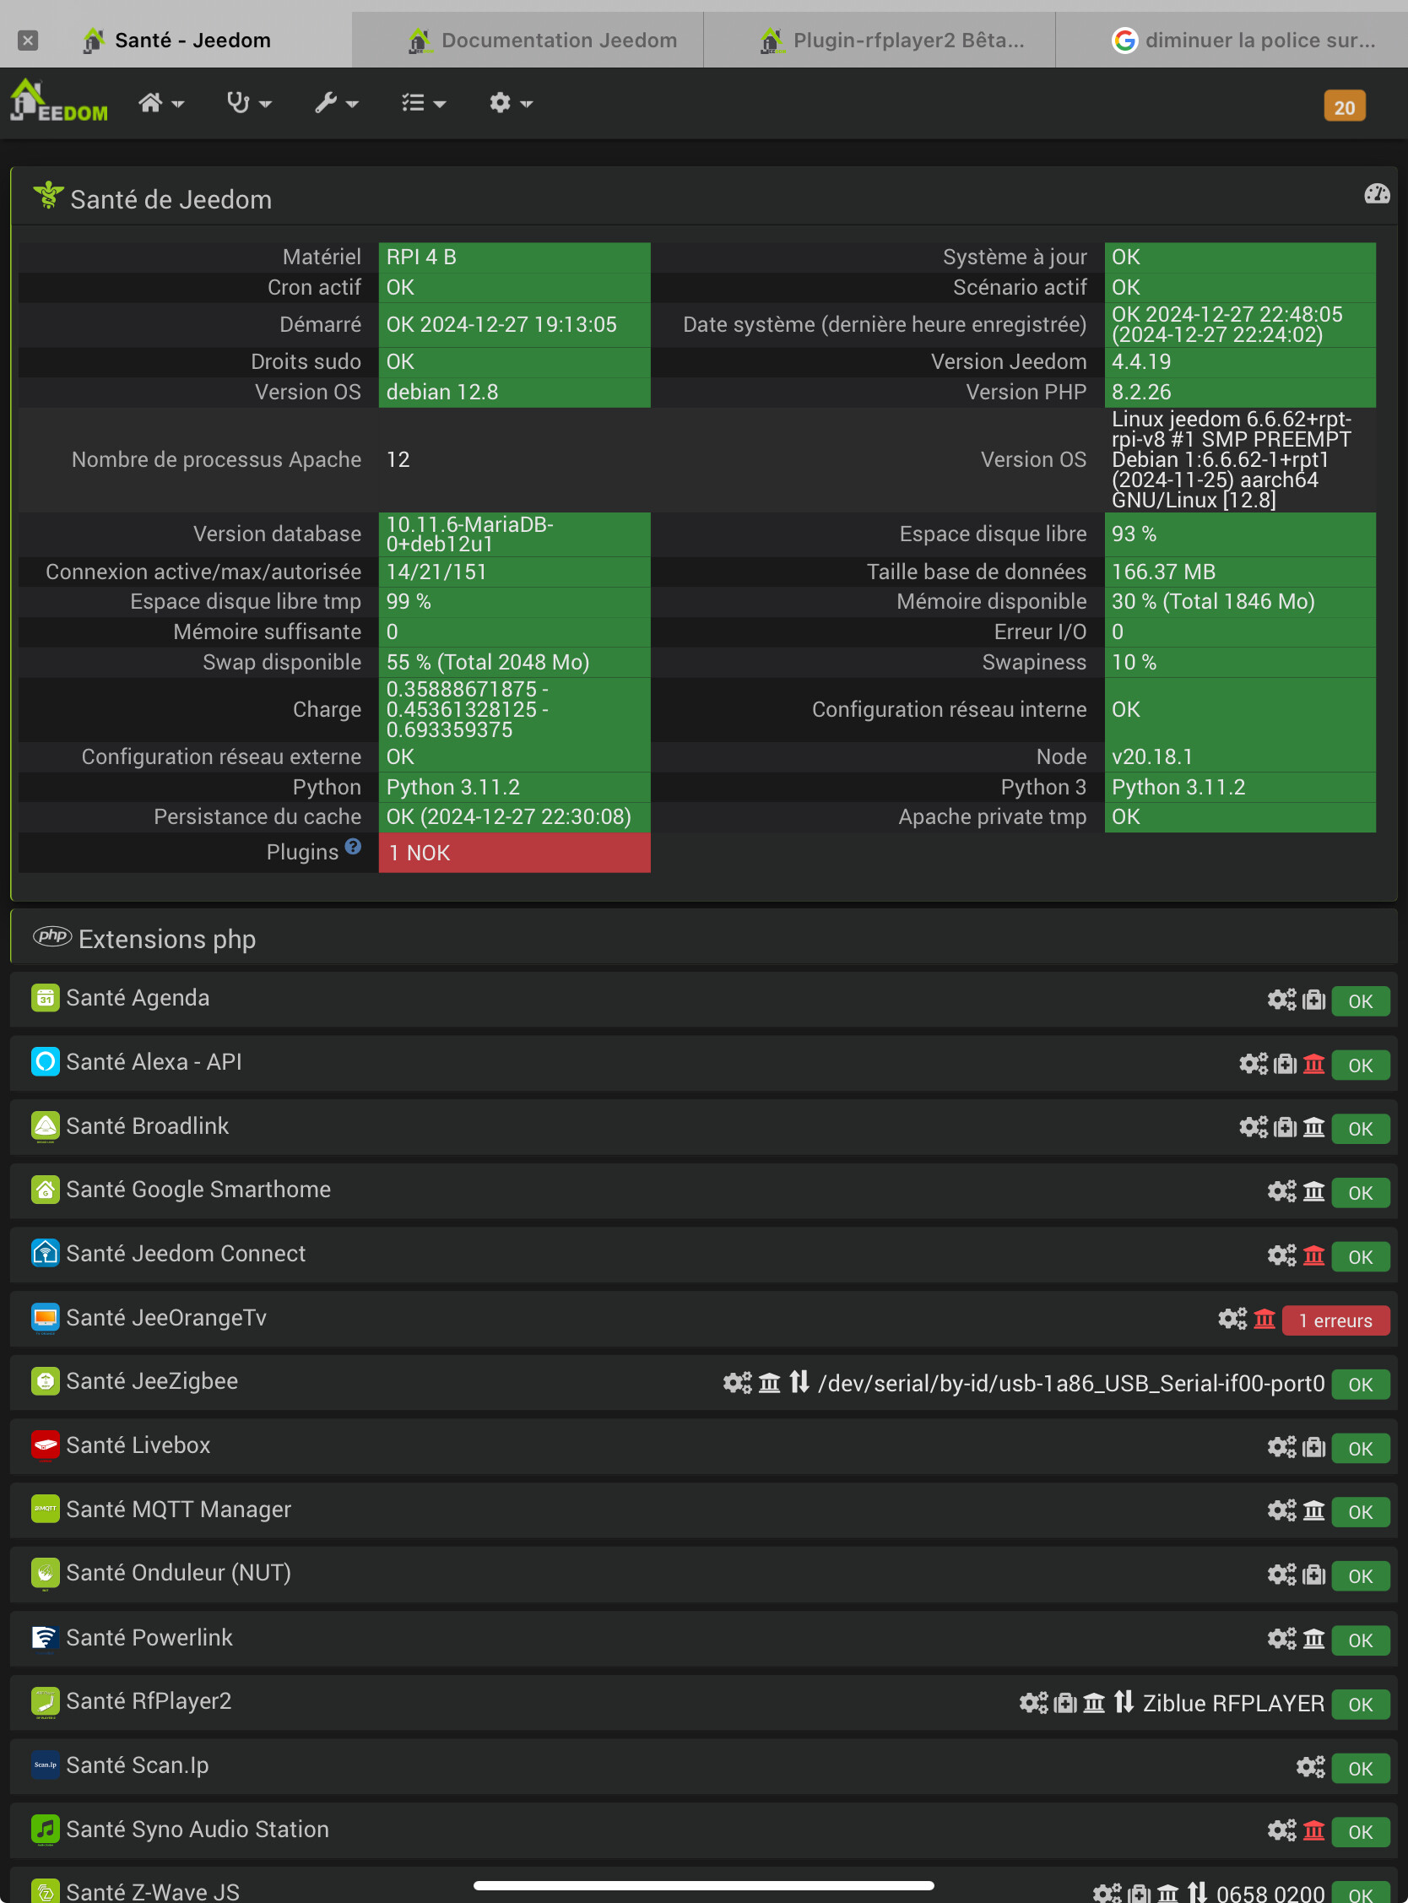
Task: Click the OK badge on Santé Powerlink row
Action: tap(1360, 1640)
